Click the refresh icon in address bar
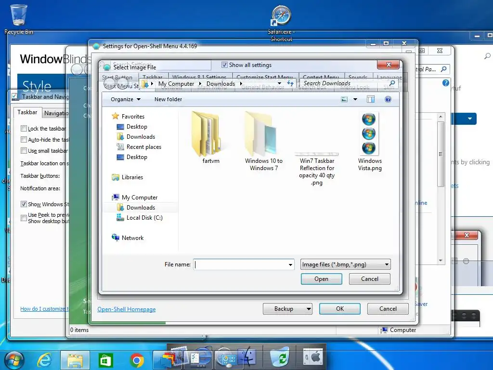493x370 pixels. coord(290,83)
